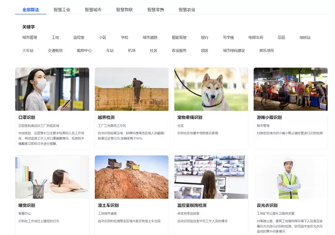335x235 pixels.
Task: Select the 火车站 keyword tag
Action: [28, 51]
